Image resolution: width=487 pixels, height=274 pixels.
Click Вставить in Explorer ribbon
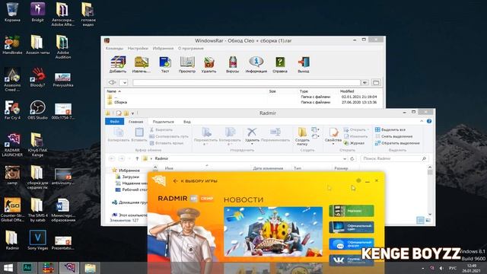pyautogui.click(x=138, y=135)
